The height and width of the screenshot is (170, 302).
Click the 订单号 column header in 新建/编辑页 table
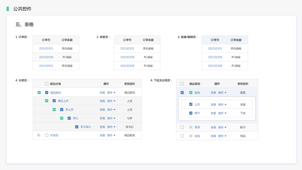215,40
